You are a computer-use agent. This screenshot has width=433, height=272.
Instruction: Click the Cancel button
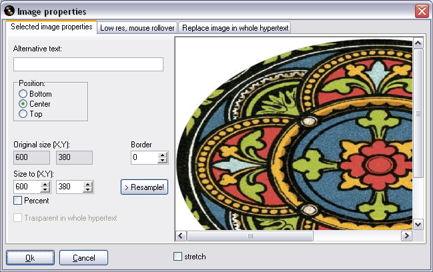click(83, 258)
